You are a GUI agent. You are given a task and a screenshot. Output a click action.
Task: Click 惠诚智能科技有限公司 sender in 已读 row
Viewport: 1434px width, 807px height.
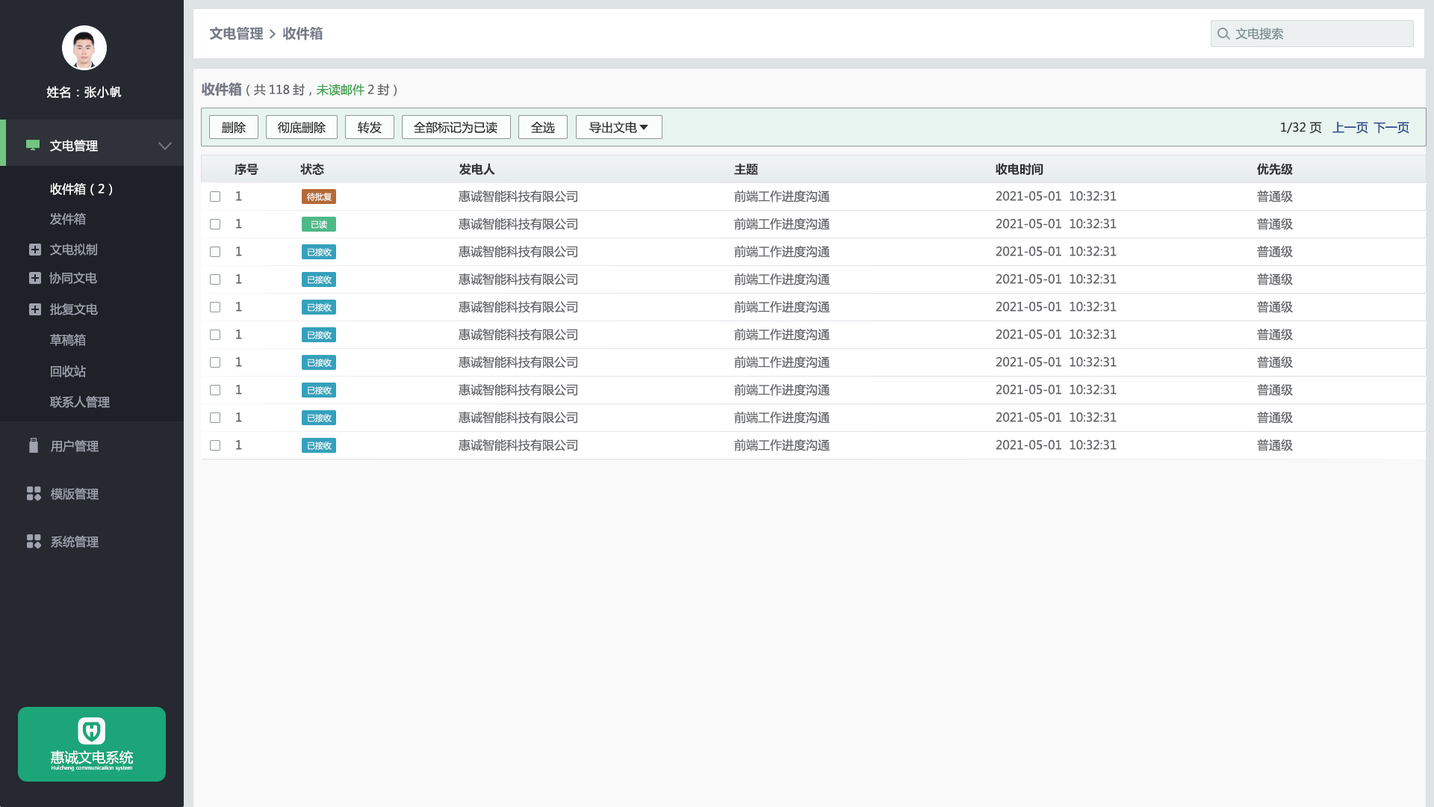[518, 224]
